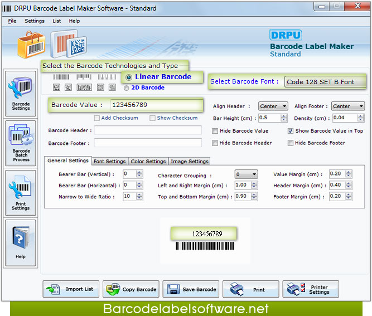Select fifth 2D barcode sample icon
372x316 pixels.
(x=112, y=87)
